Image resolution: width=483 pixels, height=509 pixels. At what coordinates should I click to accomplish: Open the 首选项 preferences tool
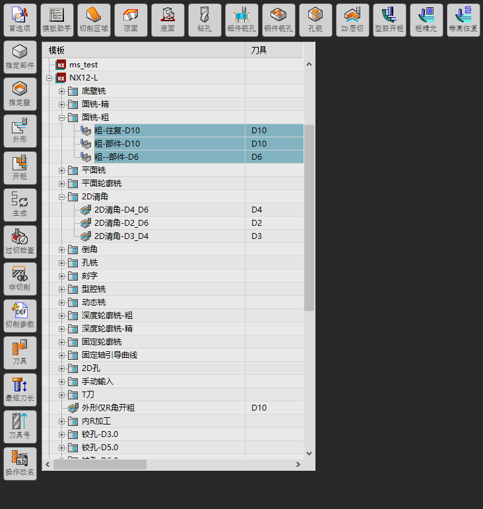point(20,20)
